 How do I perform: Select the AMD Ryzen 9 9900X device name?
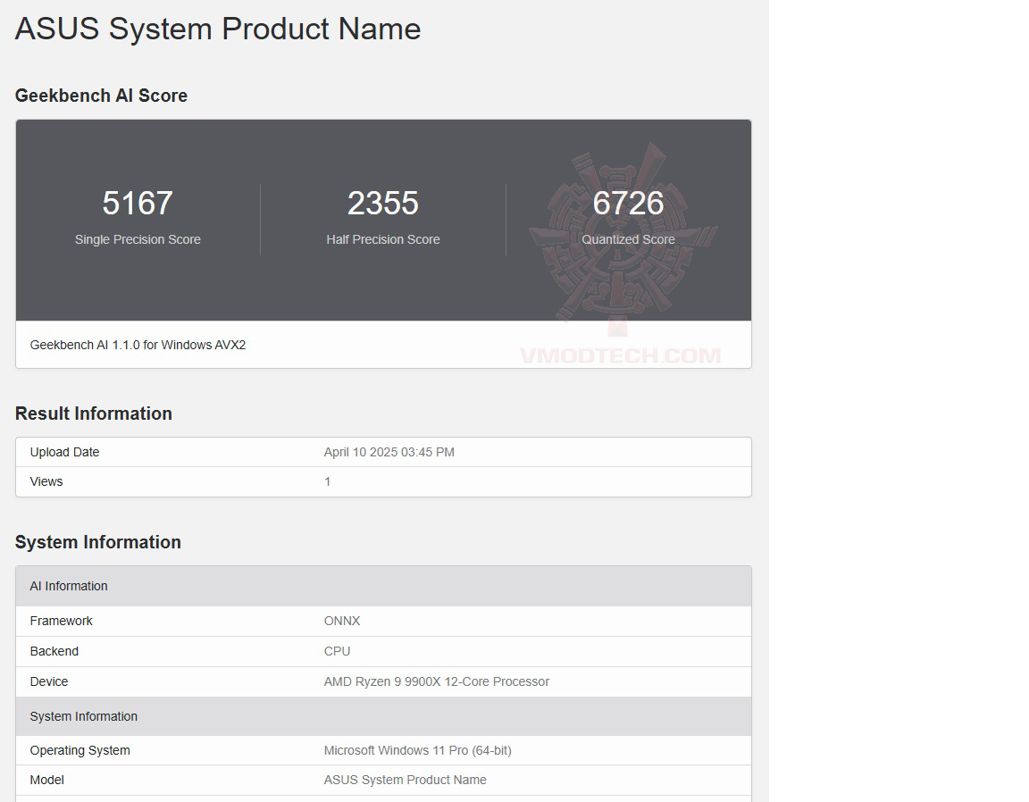click(436, 681)
